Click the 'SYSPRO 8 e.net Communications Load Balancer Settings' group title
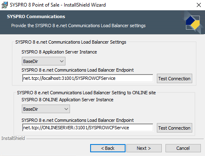 [71, 42]
